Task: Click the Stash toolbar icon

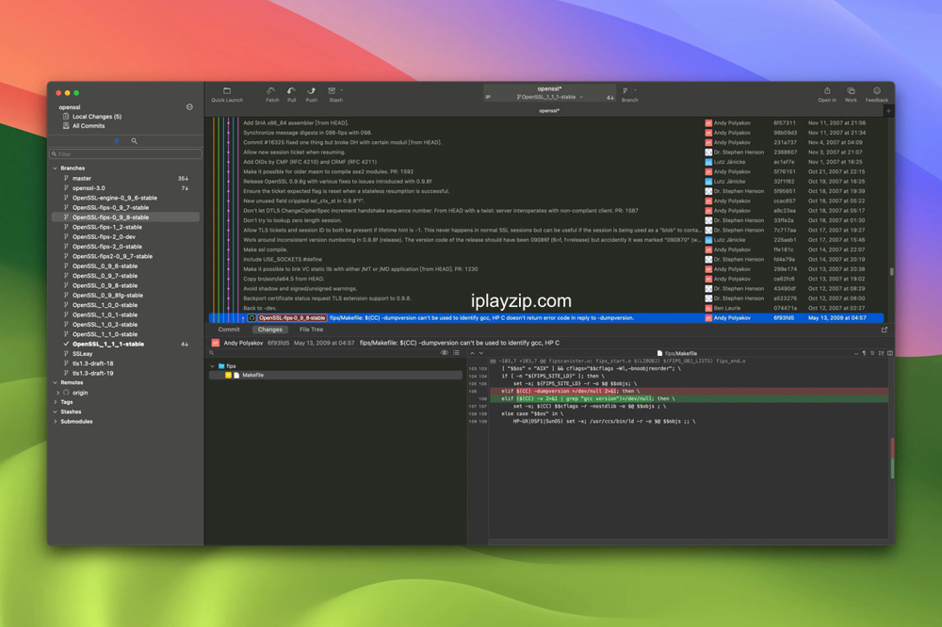Action: [x=333, y=91]
